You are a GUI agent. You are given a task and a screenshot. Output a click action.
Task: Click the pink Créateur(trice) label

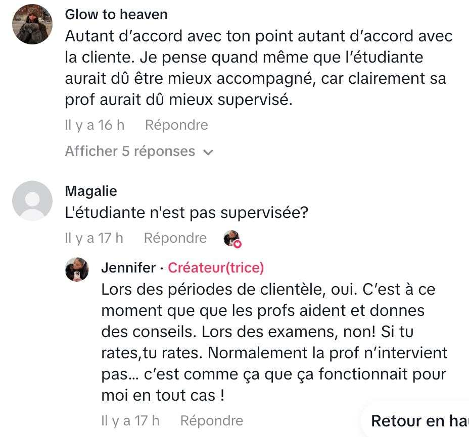216,268
